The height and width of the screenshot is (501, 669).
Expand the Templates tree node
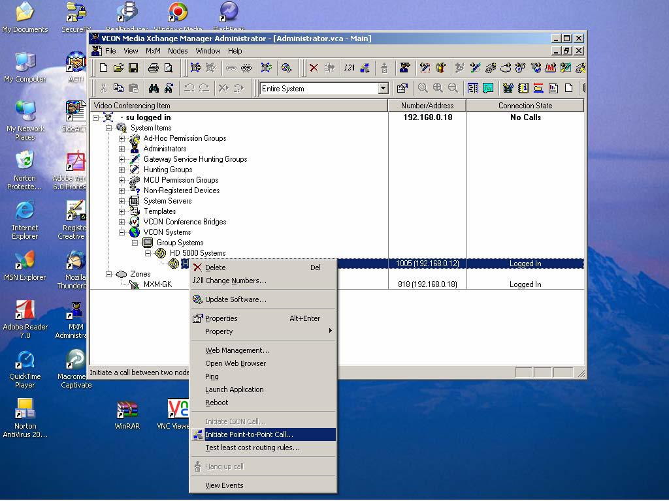click(122, 211)
